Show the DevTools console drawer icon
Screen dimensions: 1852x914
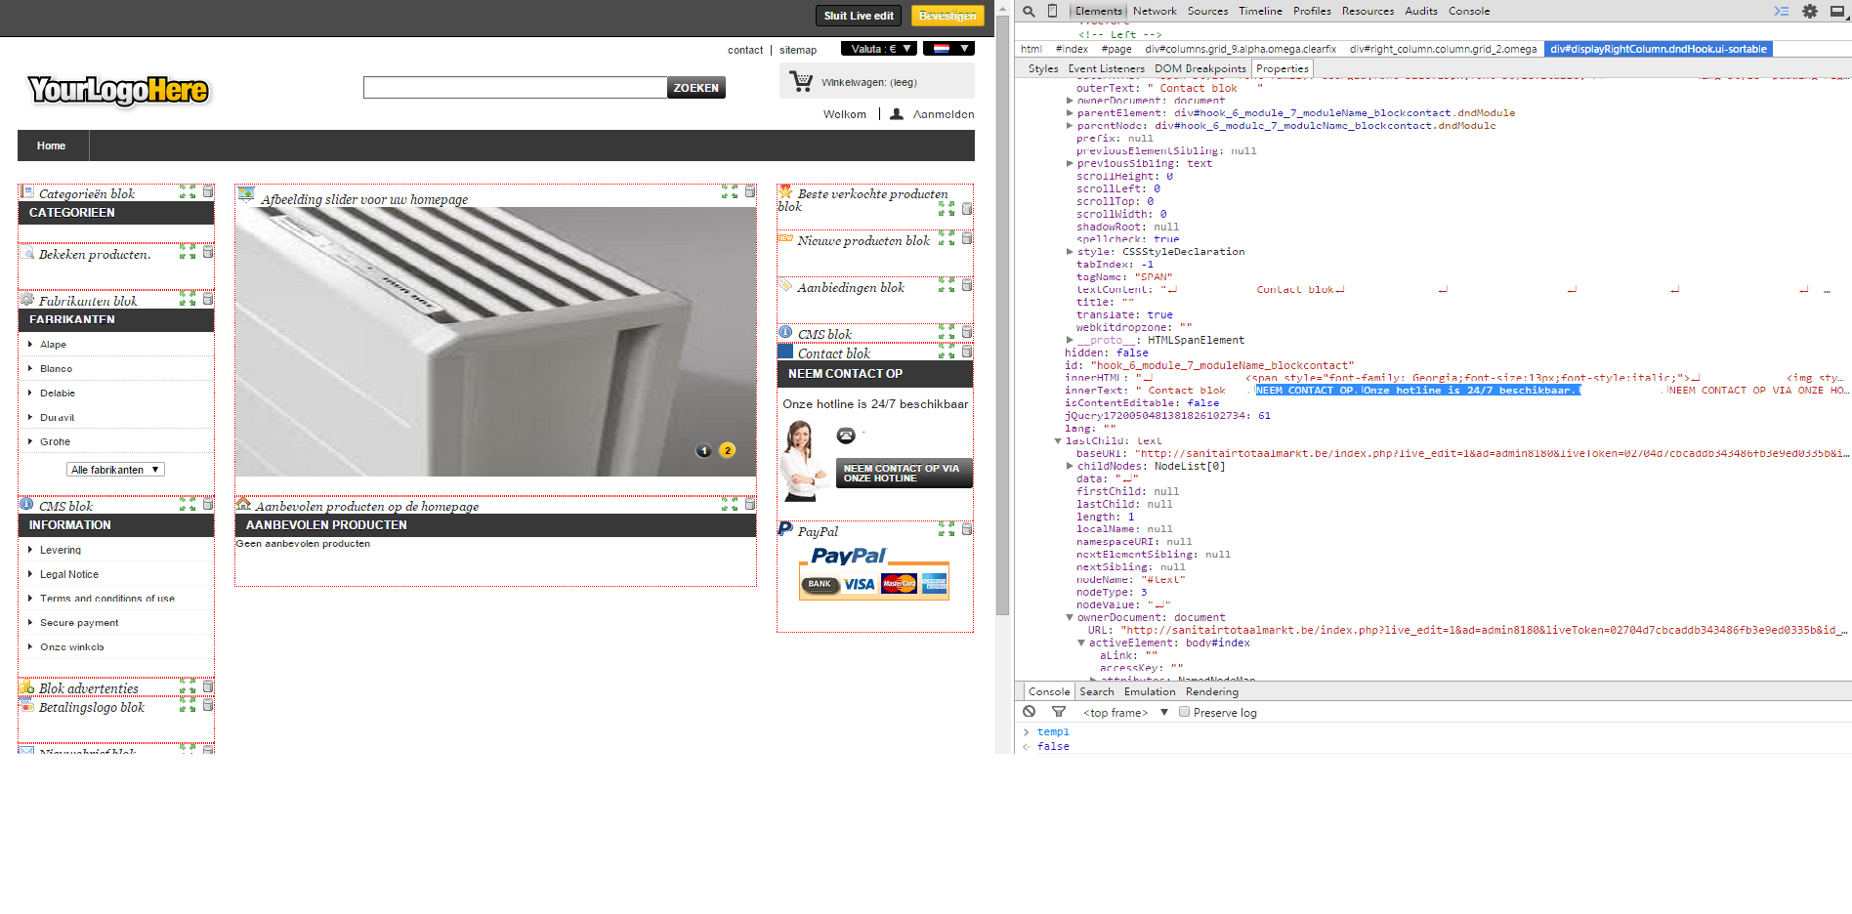pos(1782,12)
